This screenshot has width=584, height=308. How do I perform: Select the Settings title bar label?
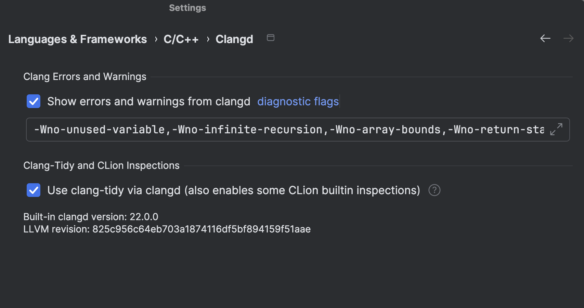(x=187, y=8)
